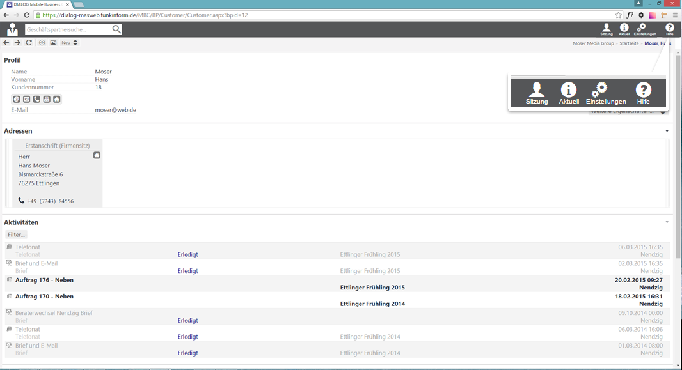Click Ettlinger Frühling 2014 in Auftrag 170 row
Image resolution: width=682 pixels, height=370 pixels.
[372, 304]
